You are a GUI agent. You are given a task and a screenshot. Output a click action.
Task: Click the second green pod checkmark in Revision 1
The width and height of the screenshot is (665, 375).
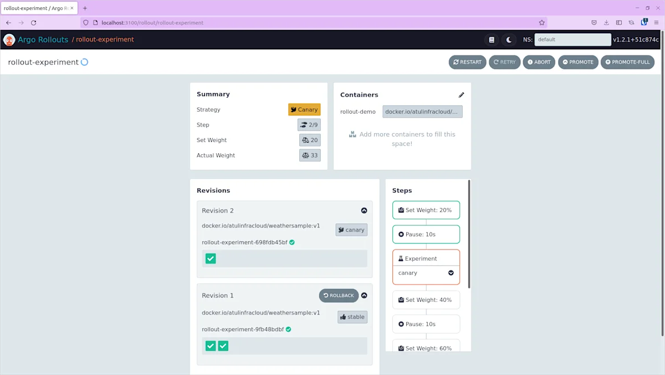(x=223, y=346)
